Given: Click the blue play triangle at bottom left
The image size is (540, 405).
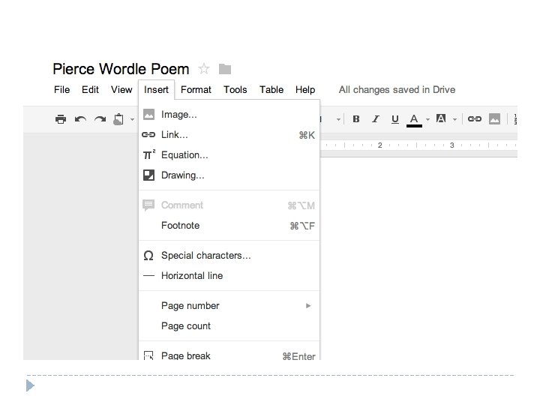Looking at the screenshot, I should [30, 385].
